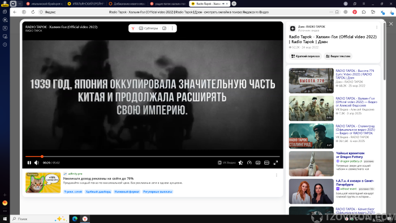Image resolution: width=396 pixels, height=223 pixels.
Task: Open Халхин-Гол VK Видео thumbnail
Action: tap(311, 108)
